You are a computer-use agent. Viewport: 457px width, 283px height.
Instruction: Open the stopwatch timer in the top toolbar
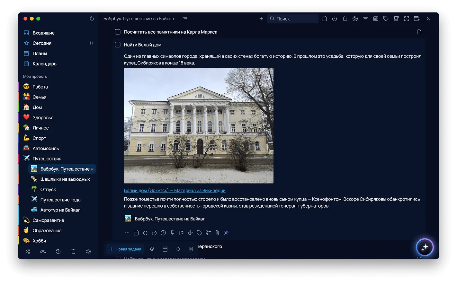335,19
